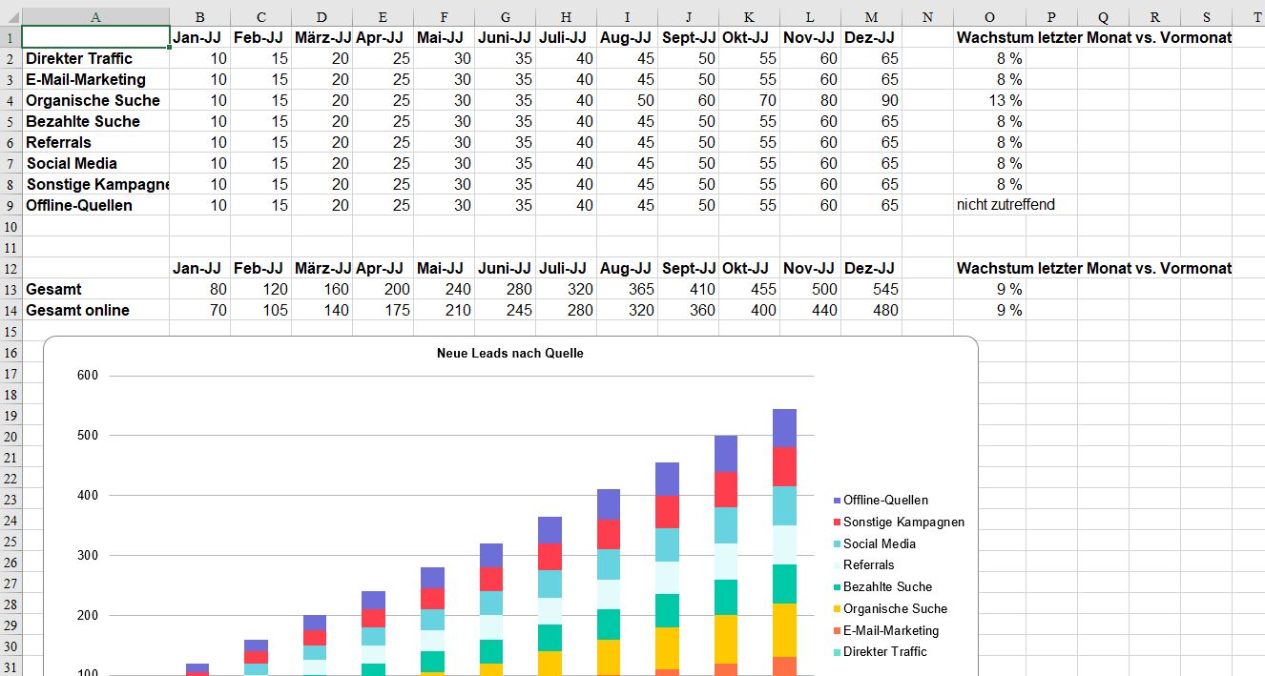Select the Organische Suche row label
The image size is (1265, 676).
coord(95,100)
